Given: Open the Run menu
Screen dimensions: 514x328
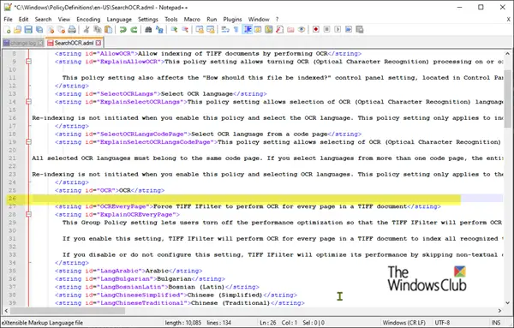Looking at the screenshot, I should tap(212, 20).
